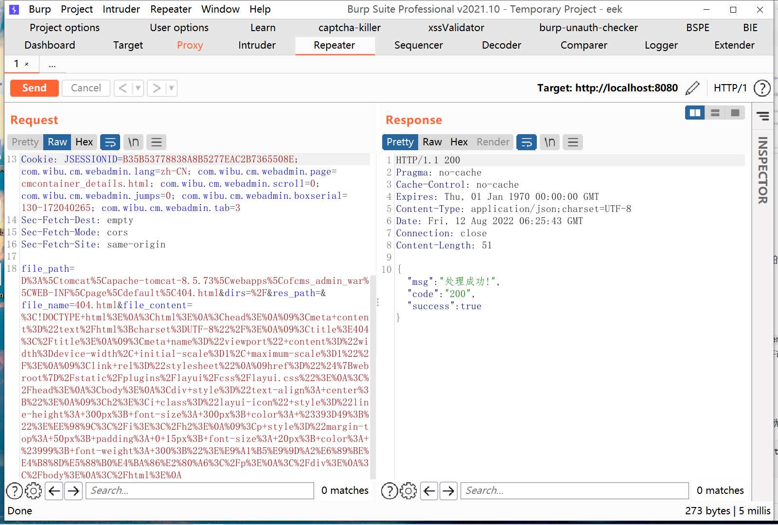The width and height of the screenshot is (778, 525).
Task: Edit the target with the pencil icon
Action: pyautogui.click(x=692, y=88)
